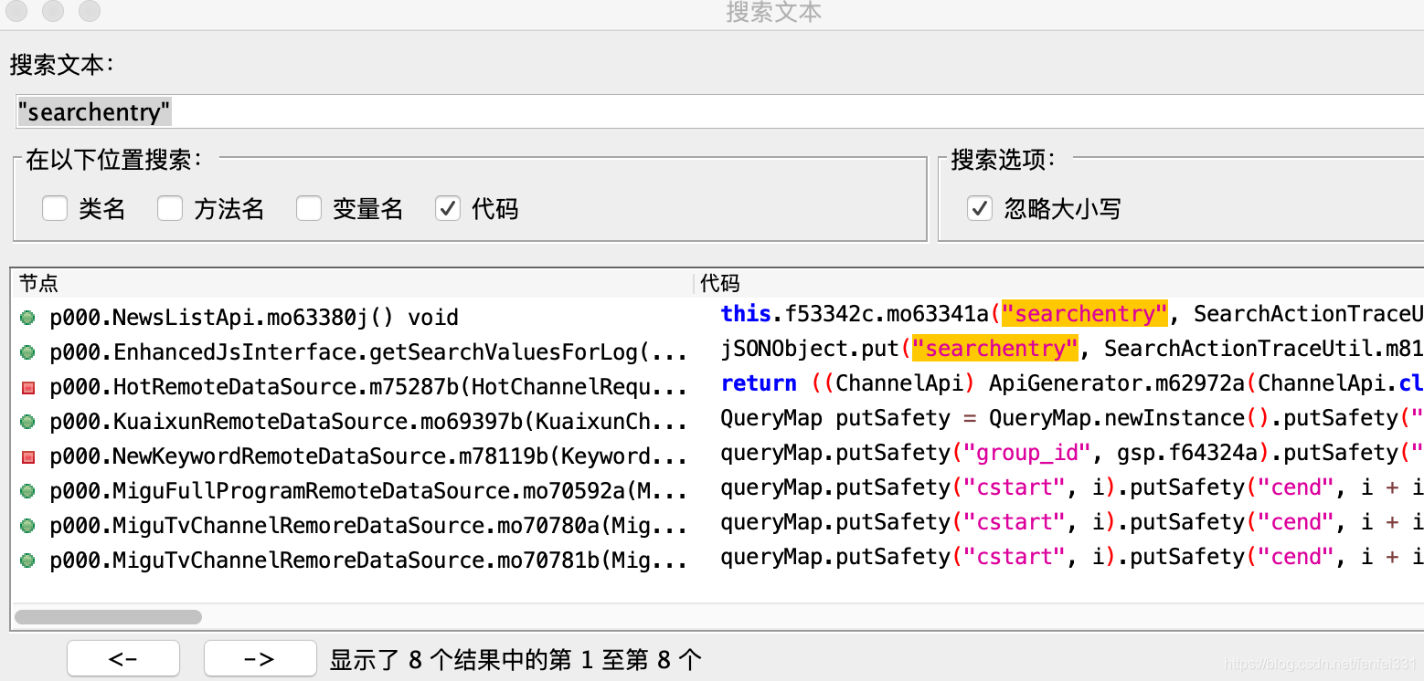
Task: Select result p000.NewsListApi.mo63380j() void
Action: pos(254,318)
